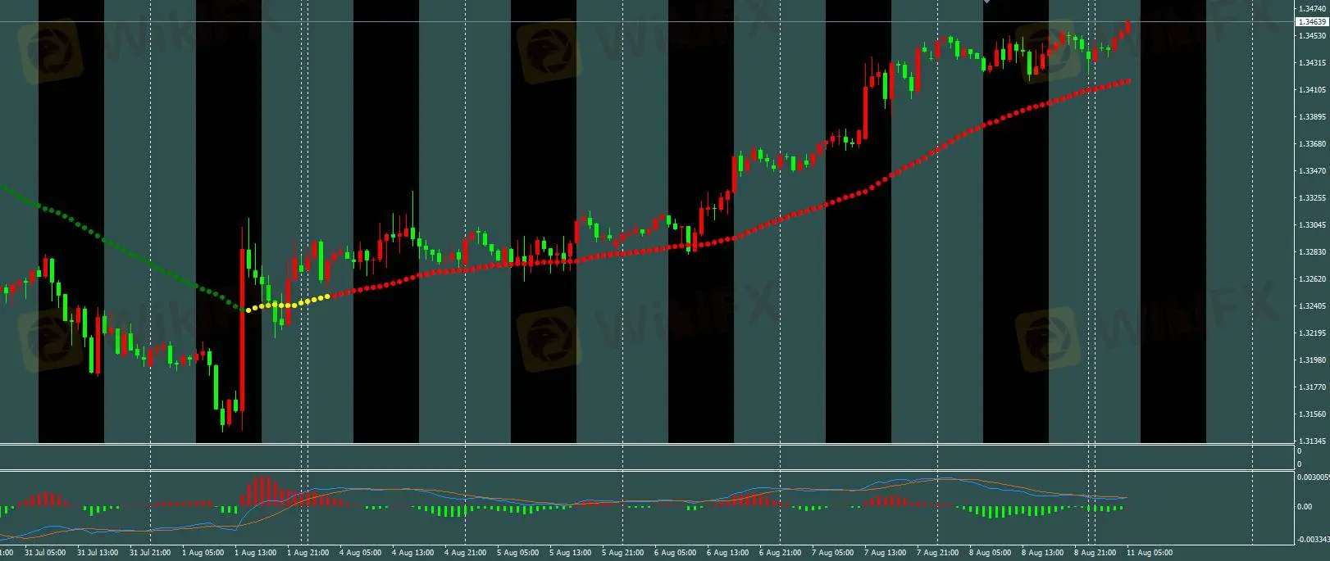Click the 1.34740 price axis label
This screenshot has width=1330, height=561.
[x=1313, y=8]
